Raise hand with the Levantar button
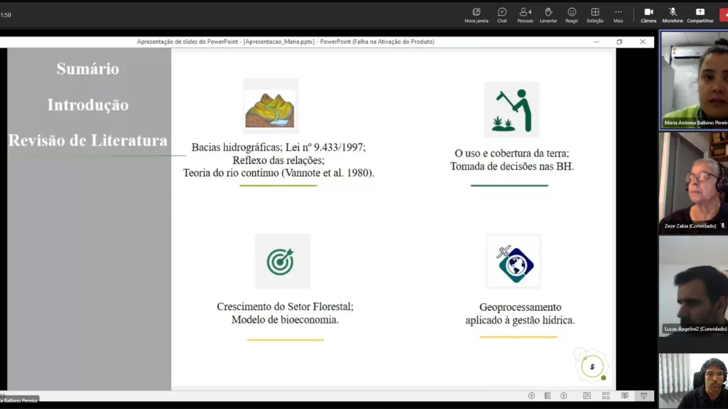Screen dimensions: 728x409 548,15
